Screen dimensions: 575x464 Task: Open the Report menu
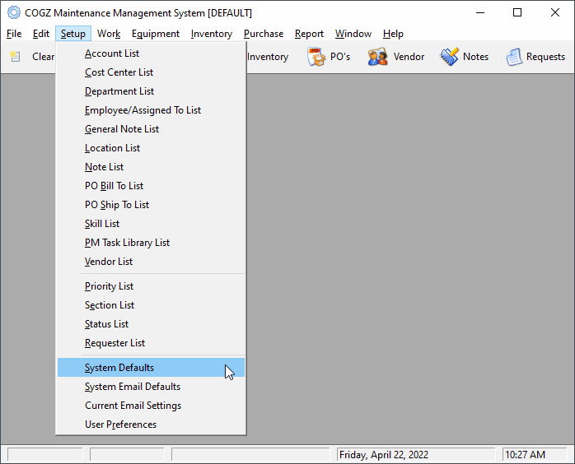point(309,34)
